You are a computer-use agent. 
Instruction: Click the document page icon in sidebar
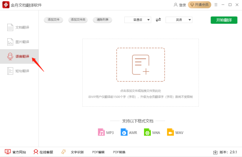tap(10, 27)
